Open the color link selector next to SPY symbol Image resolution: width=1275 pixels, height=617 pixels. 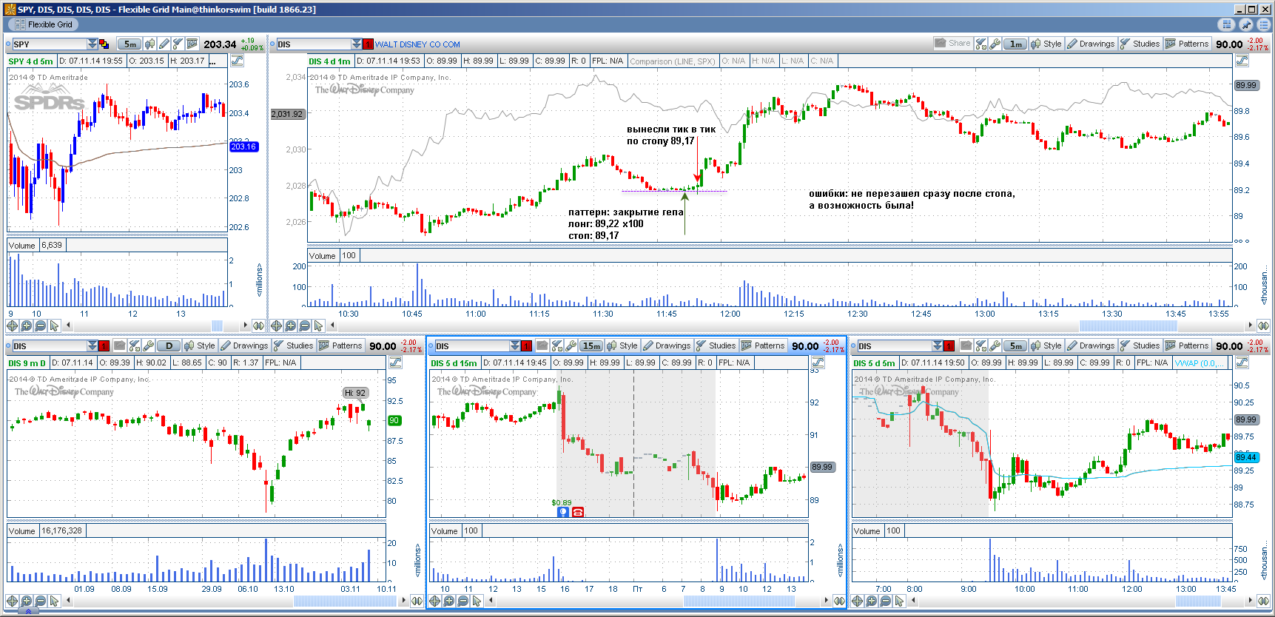(104, 44)
